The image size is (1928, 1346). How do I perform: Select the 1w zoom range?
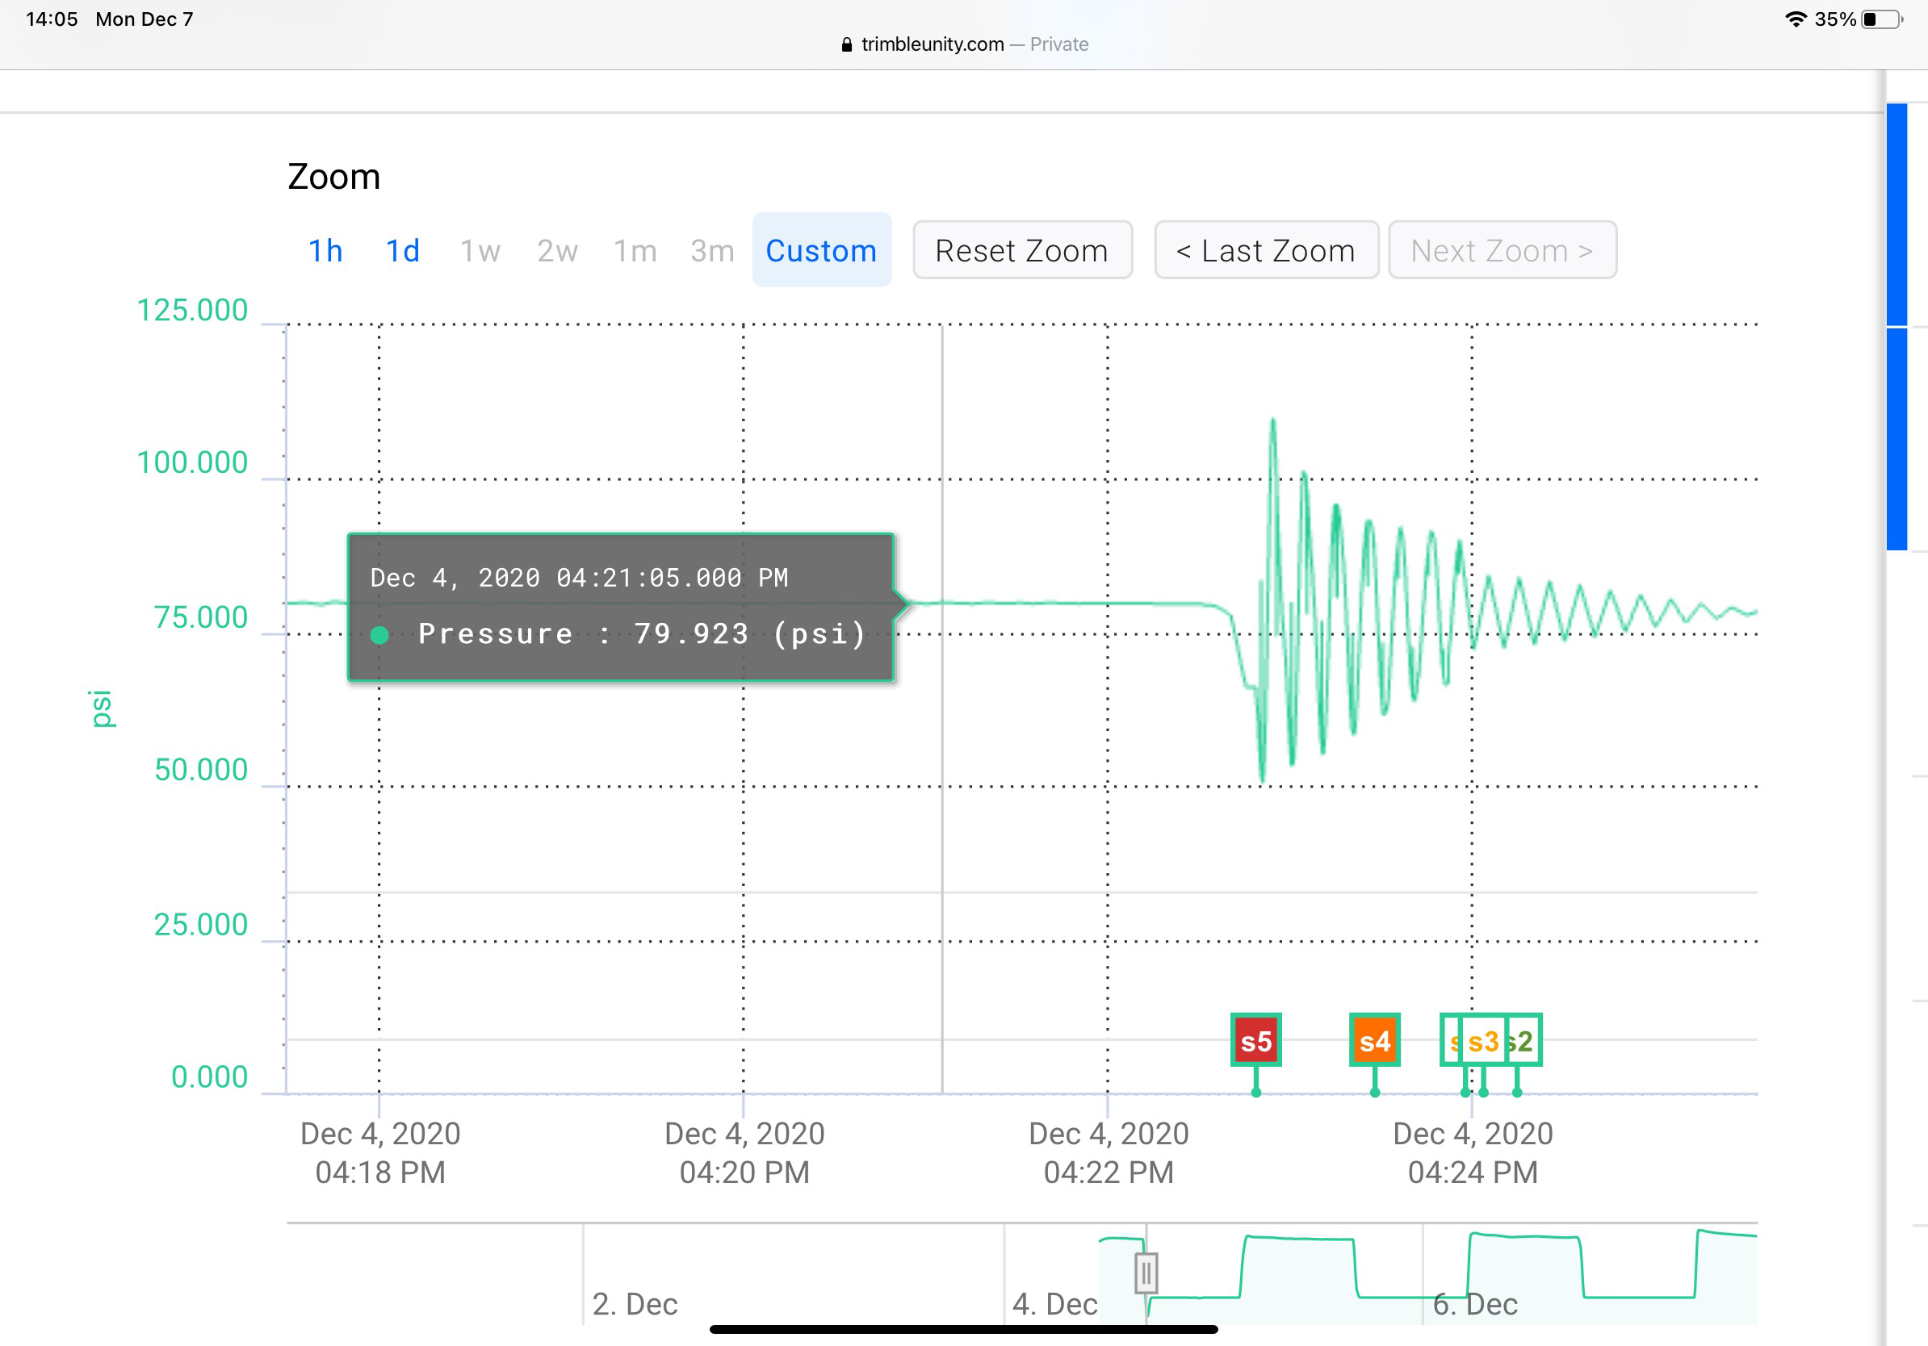click(480, 251)
